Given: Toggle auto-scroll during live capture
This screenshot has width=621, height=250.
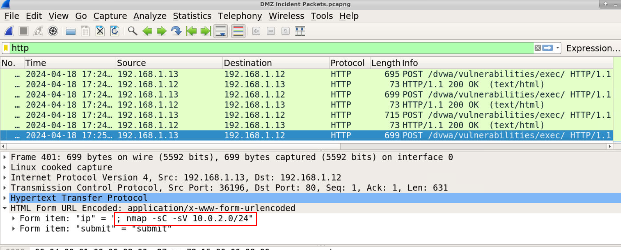Looking at the screenshot, I should pos(221,31).
